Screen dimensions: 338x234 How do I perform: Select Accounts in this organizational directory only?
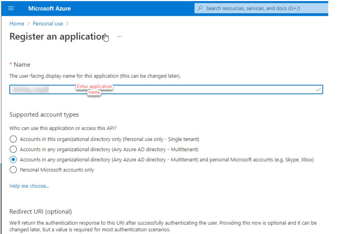point(13,139)
